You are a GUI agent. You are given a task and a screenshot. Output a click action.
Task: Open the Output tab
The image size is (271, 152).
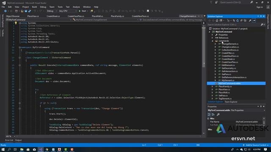pos(18,140)
